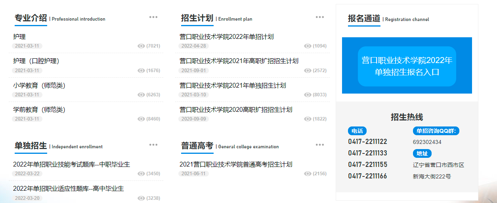
Task: Click Enrollment plan subtitle
Action: click(x=235, y=19)
